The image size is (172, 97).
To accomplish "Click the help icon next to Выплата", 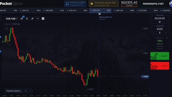I will (x=167, y=38).
